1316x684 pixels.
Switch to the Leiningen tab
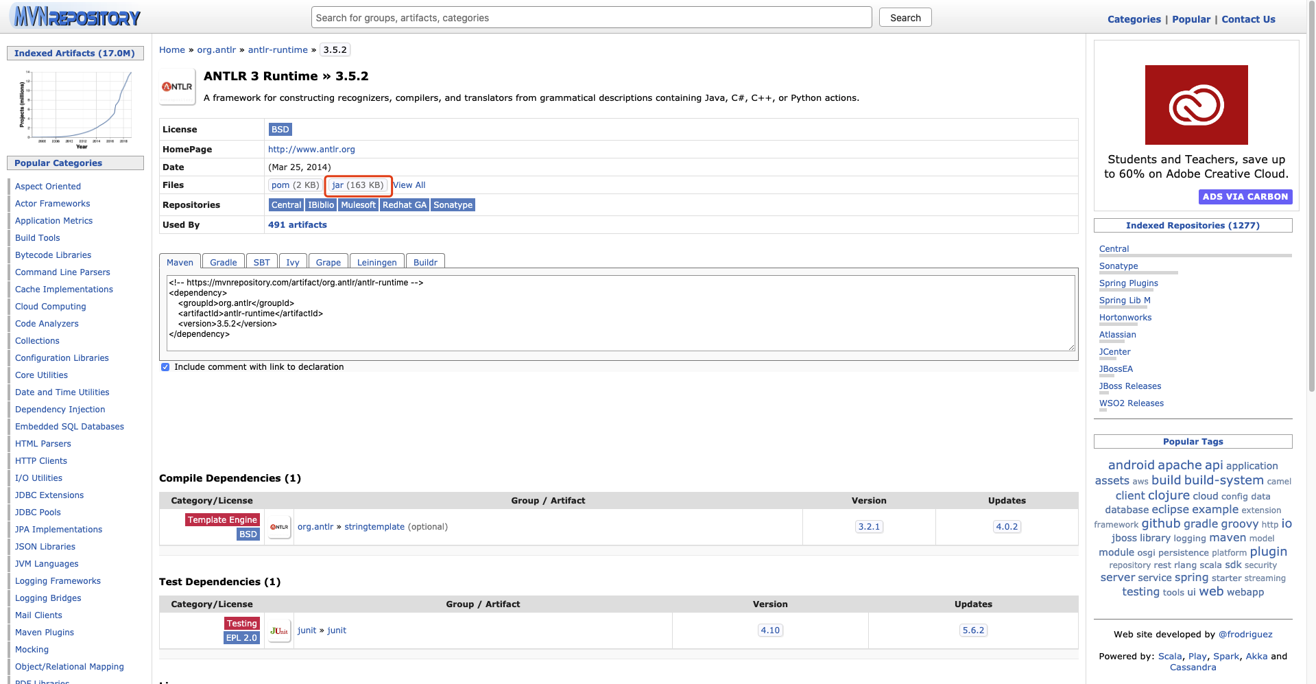click(376, 261)
